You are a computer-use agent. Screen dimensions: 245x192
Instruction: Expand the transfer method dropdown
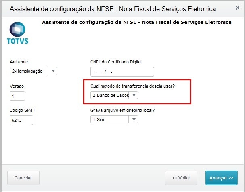coord(134,95)
